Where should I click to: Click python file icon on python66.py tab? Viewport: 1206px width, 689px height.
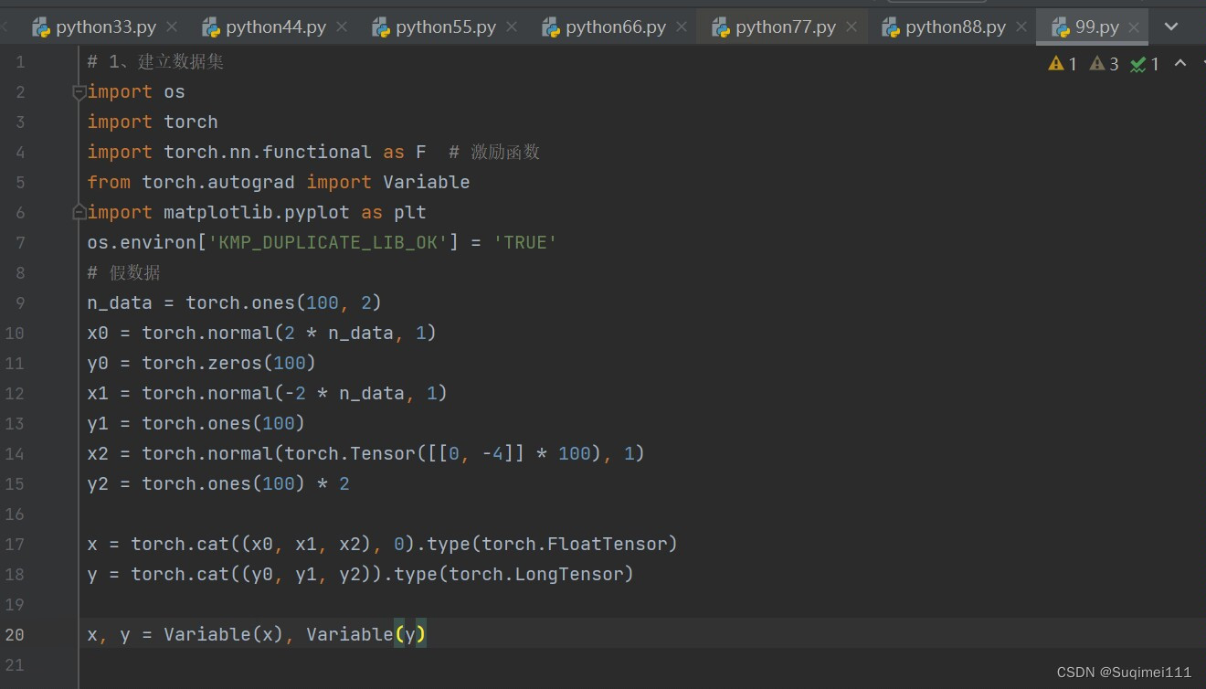click(x=551, y=27)
